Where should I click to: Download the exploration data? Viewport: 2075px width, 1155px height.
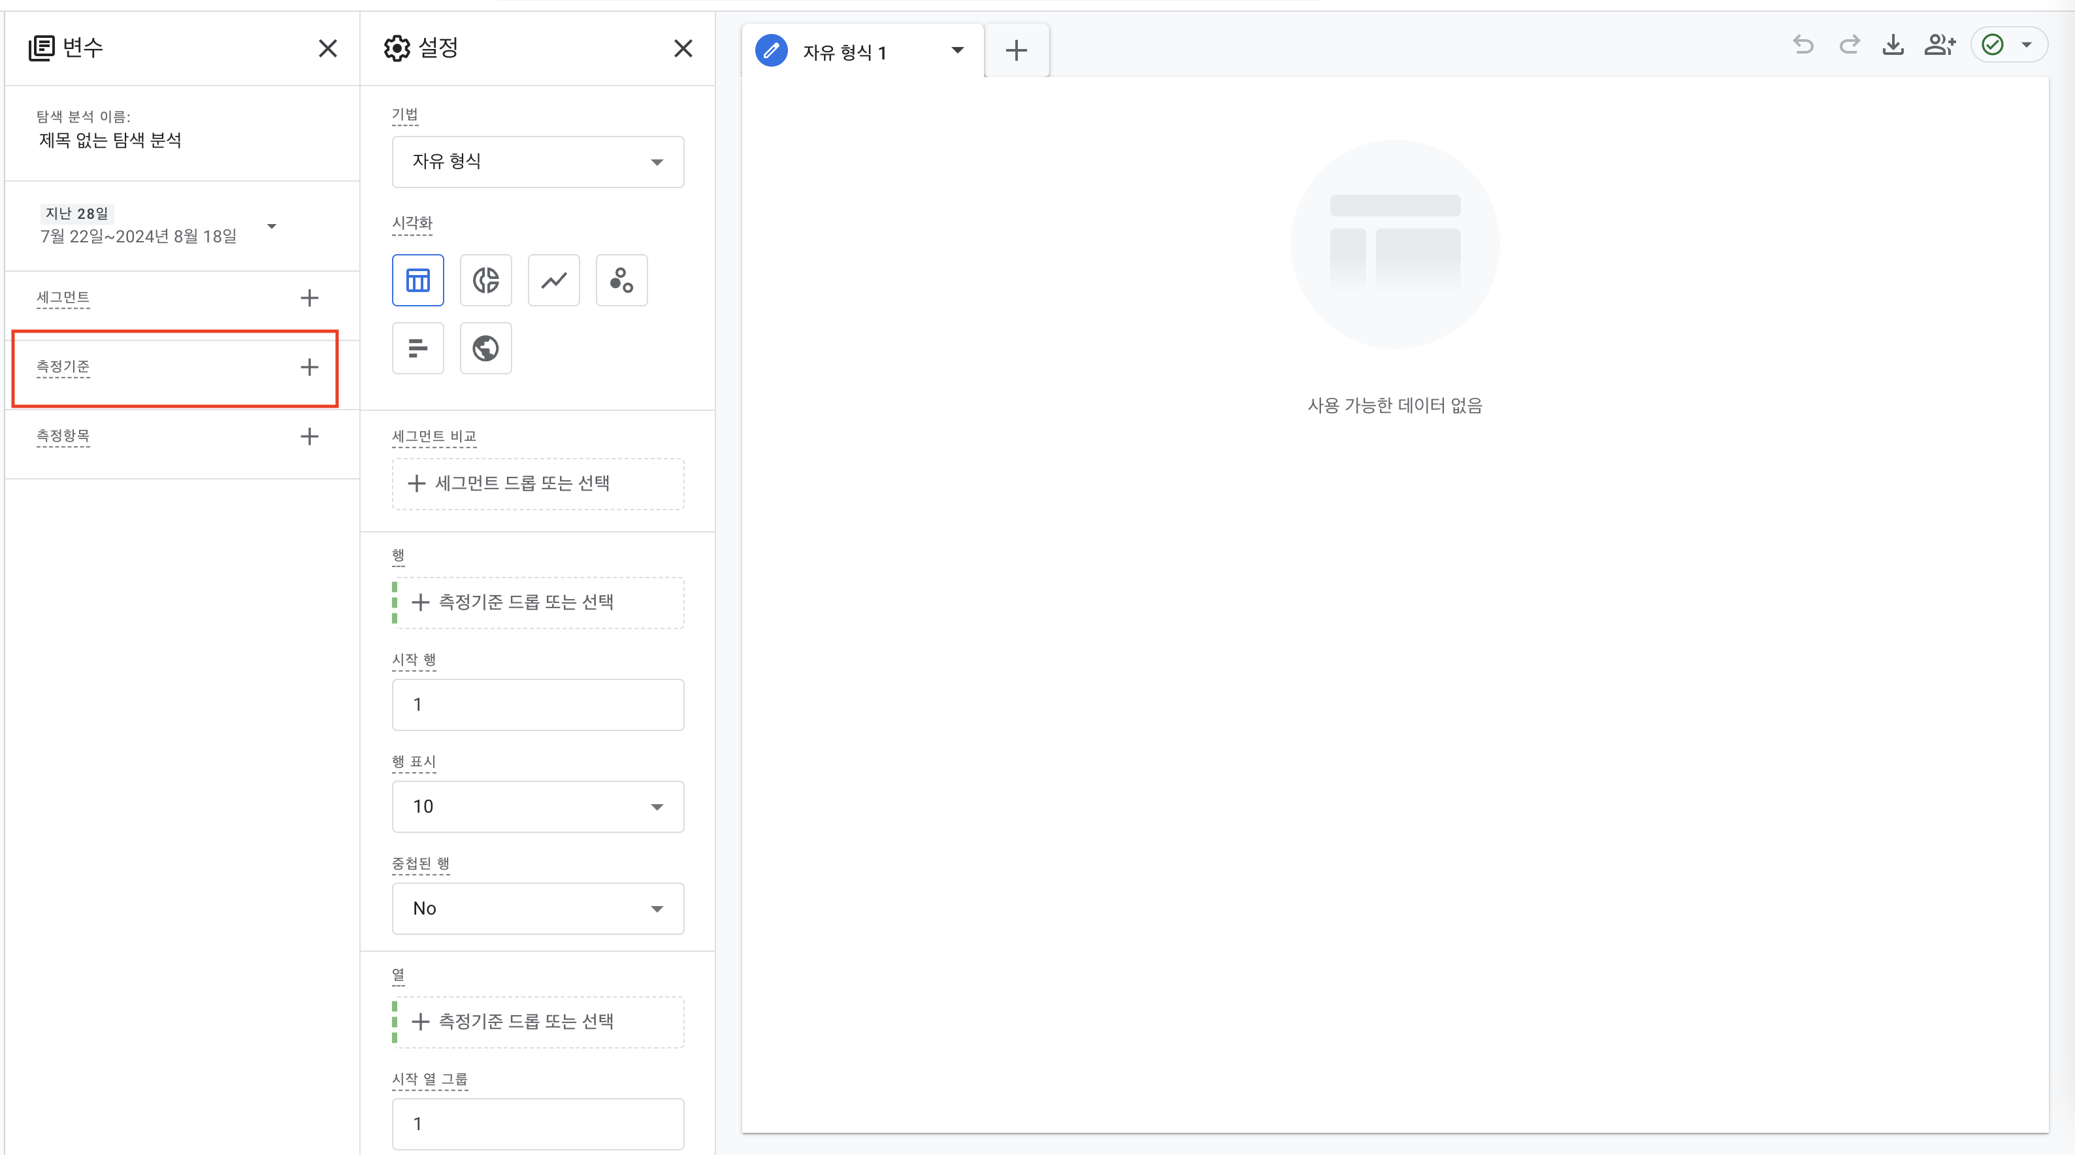point(1893,45)
